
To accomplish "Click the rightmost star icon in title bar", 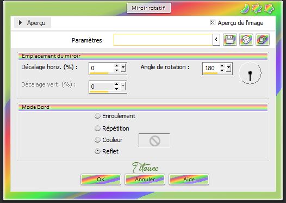I will [269, 9].
